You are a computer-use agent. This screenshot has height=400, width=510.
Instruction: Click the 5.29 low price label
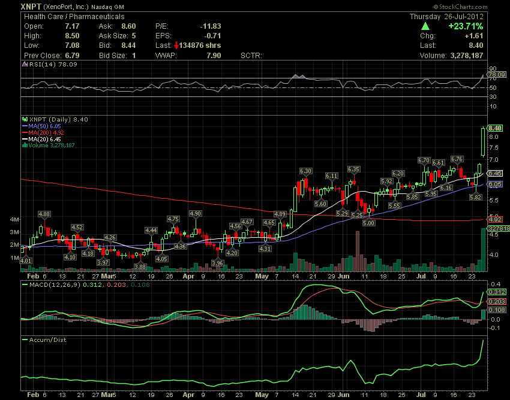342,214
